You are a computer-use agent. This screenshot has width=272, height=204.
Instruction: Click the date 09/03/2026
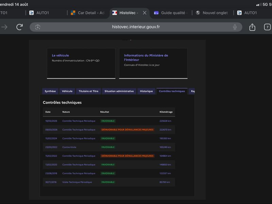coord(51,130)
